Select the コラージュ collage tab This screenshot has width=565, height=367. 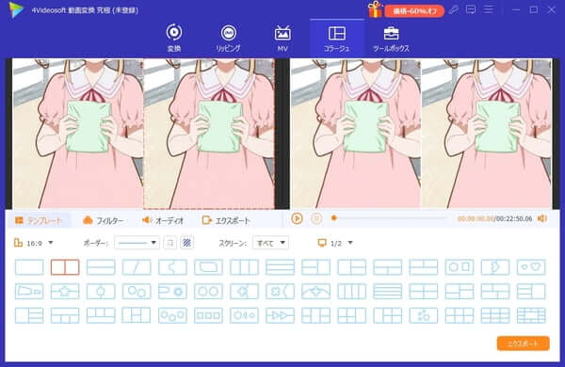point(336,39)
